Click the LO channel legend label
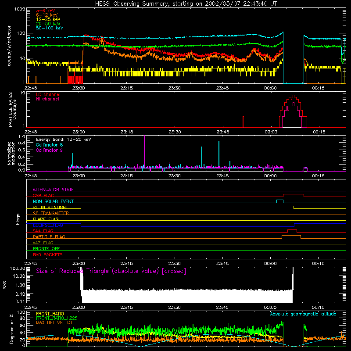This screenshot has width=351, height=351. coord(48,94)
